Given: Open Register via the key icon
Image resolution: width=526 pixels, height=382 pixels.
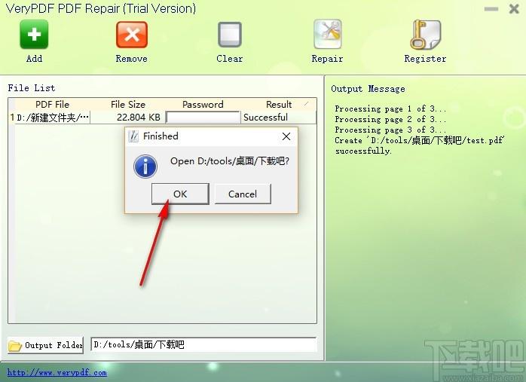Looking at the screenshot, I should pos(425,35).
